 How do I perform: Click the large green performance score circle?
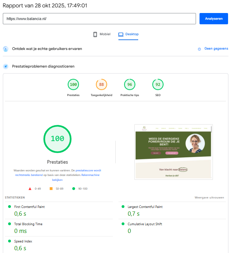click(x=57, y=139)
